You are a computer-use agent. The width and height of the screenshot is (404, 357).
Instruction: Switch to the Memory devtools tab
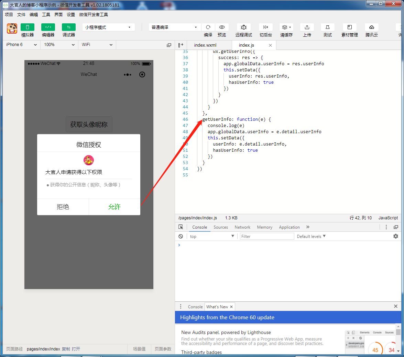[x=265, y=227]
